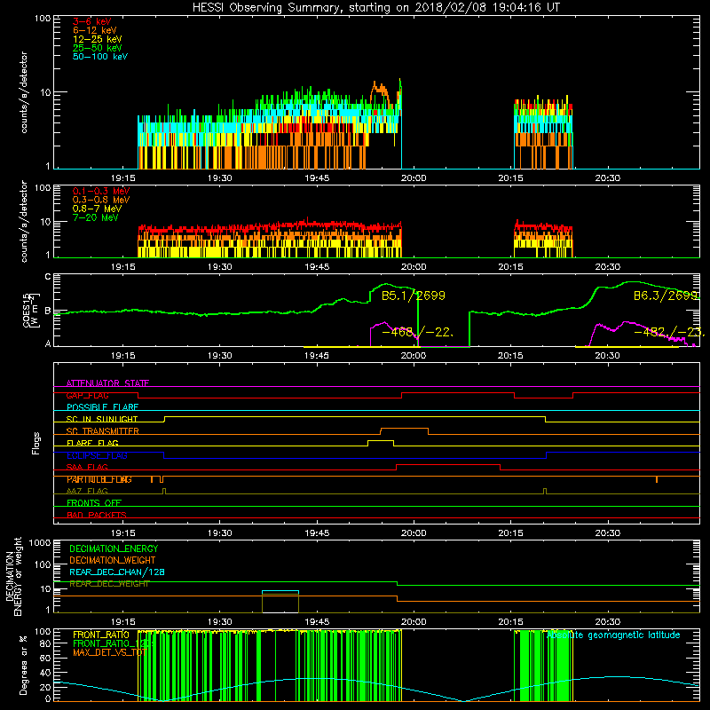Viewport: 710px width, 710px height.
Task: Select the red 3-6 keV legend label
Action: point(92,21)
